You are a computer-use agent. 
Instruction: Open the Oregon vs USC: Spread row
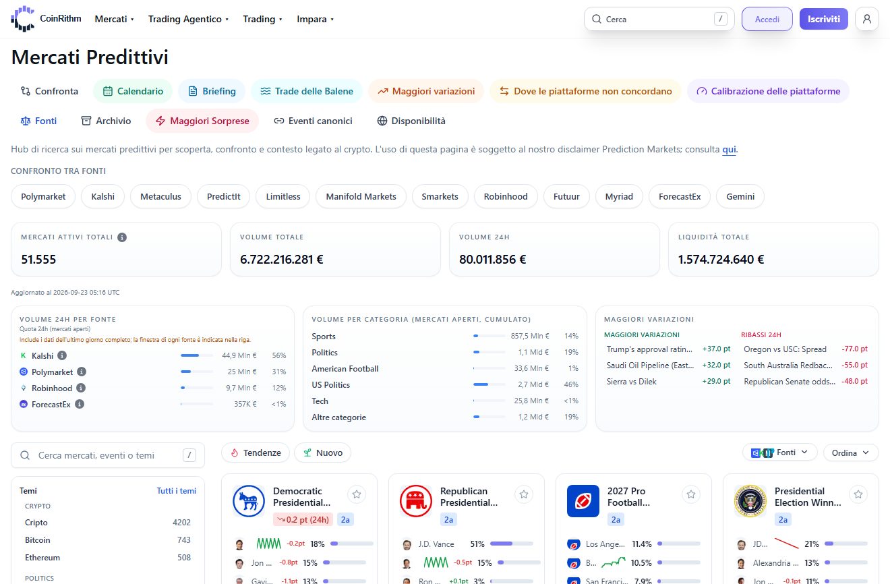point(806,349)
